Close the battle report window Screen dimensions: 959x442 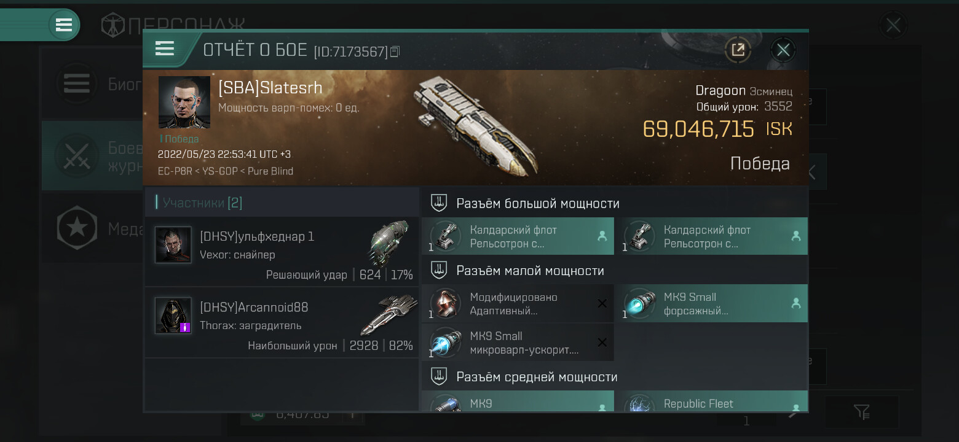tap(783, 50)
